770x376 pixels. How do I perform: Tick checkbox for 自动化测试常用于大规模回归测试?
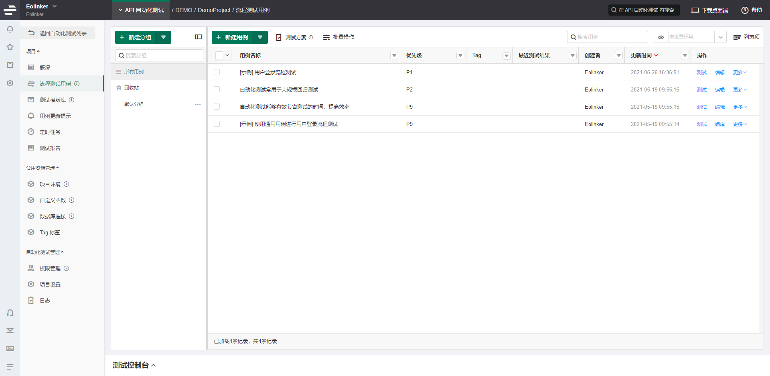point(217,89)
